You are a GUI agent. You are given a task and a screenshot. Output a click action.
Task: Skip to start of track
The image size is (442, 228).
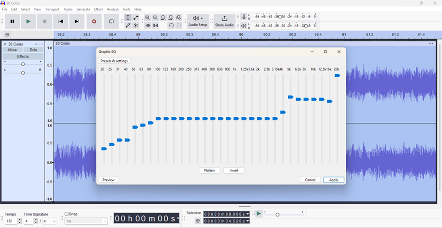click(x=61, y=22)
